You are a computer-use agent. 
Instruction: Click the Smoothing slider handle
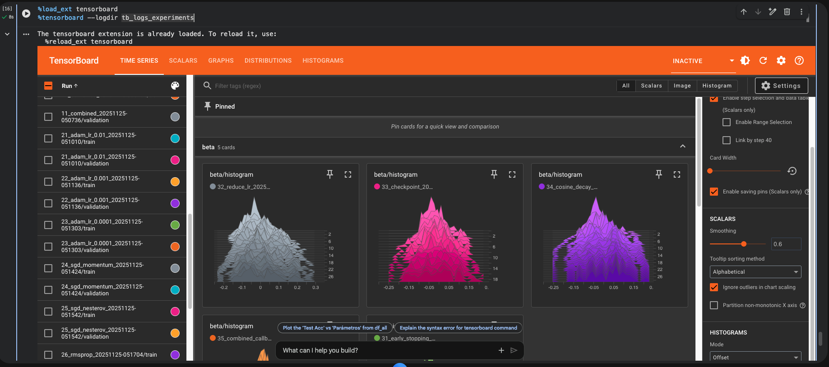(744, 244)
